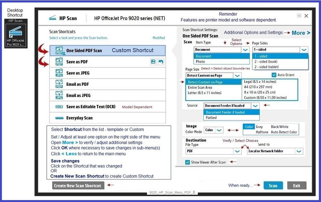Viewport: 321px width, 202px height.
Task: Click the OCR icon for editable text
Action: click(x=59, y=107)
